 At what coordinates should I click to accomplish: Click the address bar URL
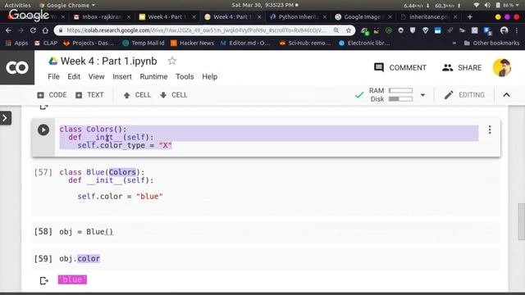coord(196,30)
